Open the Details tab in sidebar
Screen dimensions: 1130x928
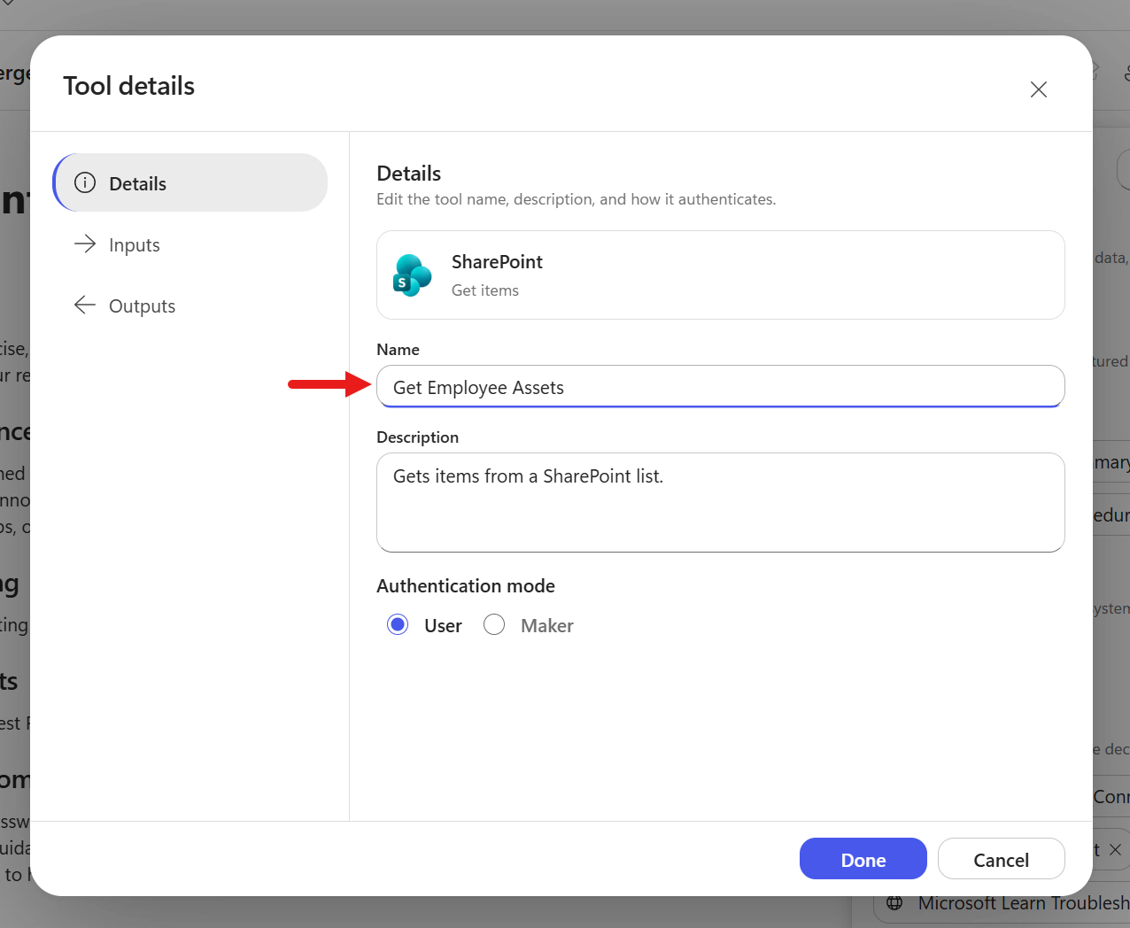point(190,182)
